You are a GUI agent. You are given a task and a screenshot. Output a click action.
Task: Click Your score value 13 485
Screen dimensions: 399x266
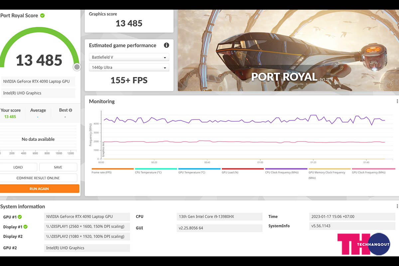point(10,117)
